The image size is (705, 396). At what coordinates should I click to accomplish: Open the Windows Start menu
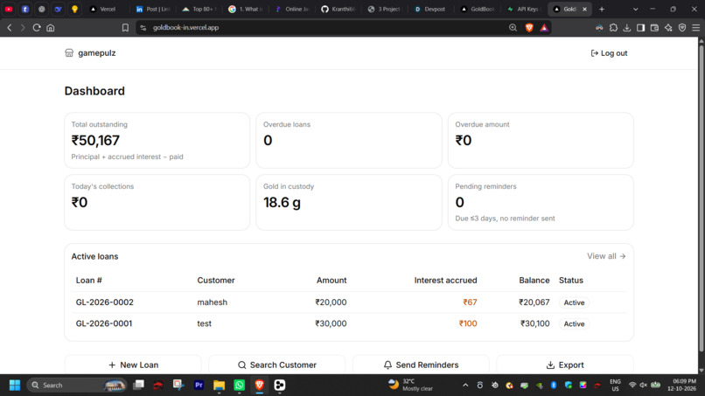15,386
